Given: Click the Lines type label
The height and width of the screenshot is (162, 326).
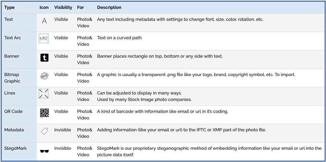Looking at the screenshot, I should pos(10,93).
